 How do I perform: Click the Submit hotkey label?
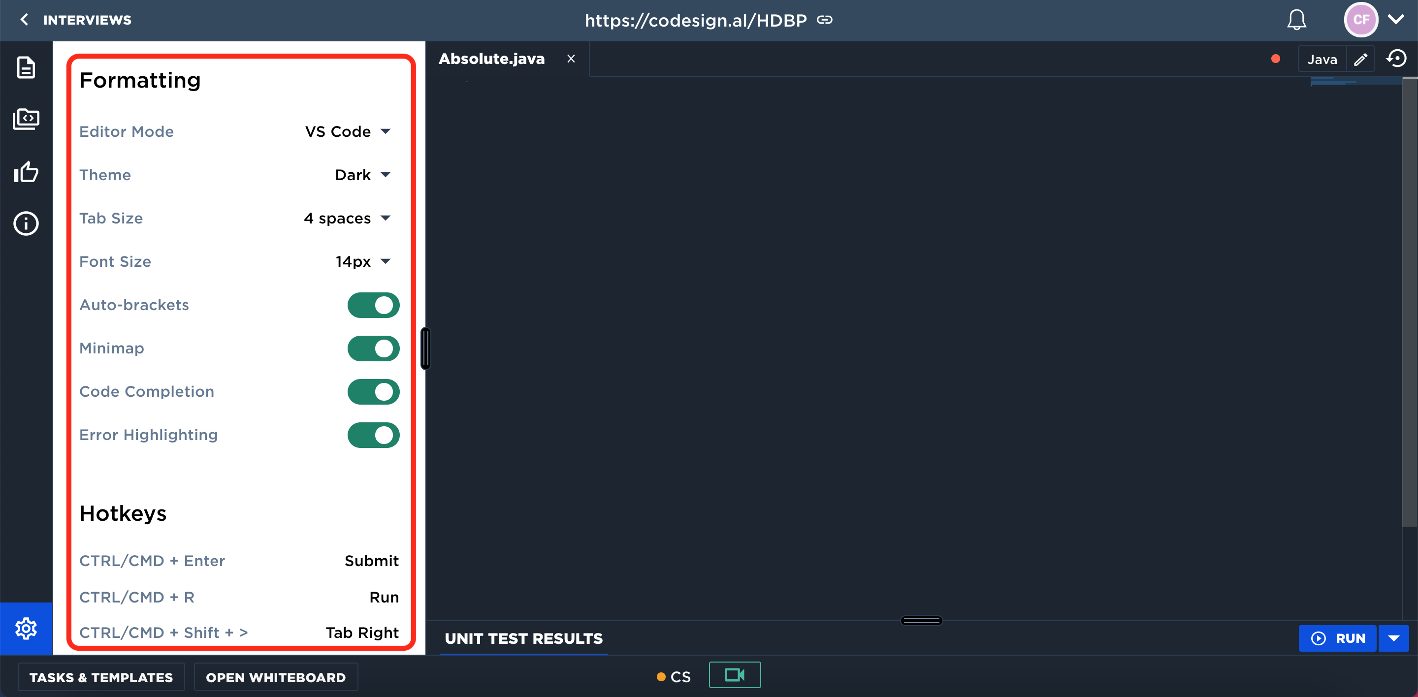click(x=372, y=561)
